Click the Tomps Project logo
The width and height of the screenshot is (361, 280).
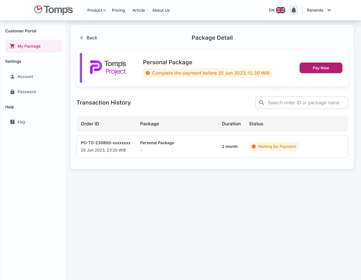pos(108,68)
